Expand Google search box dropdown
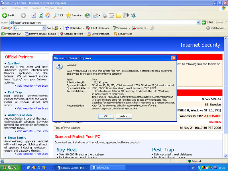228x171 pixels. [44, 28]
